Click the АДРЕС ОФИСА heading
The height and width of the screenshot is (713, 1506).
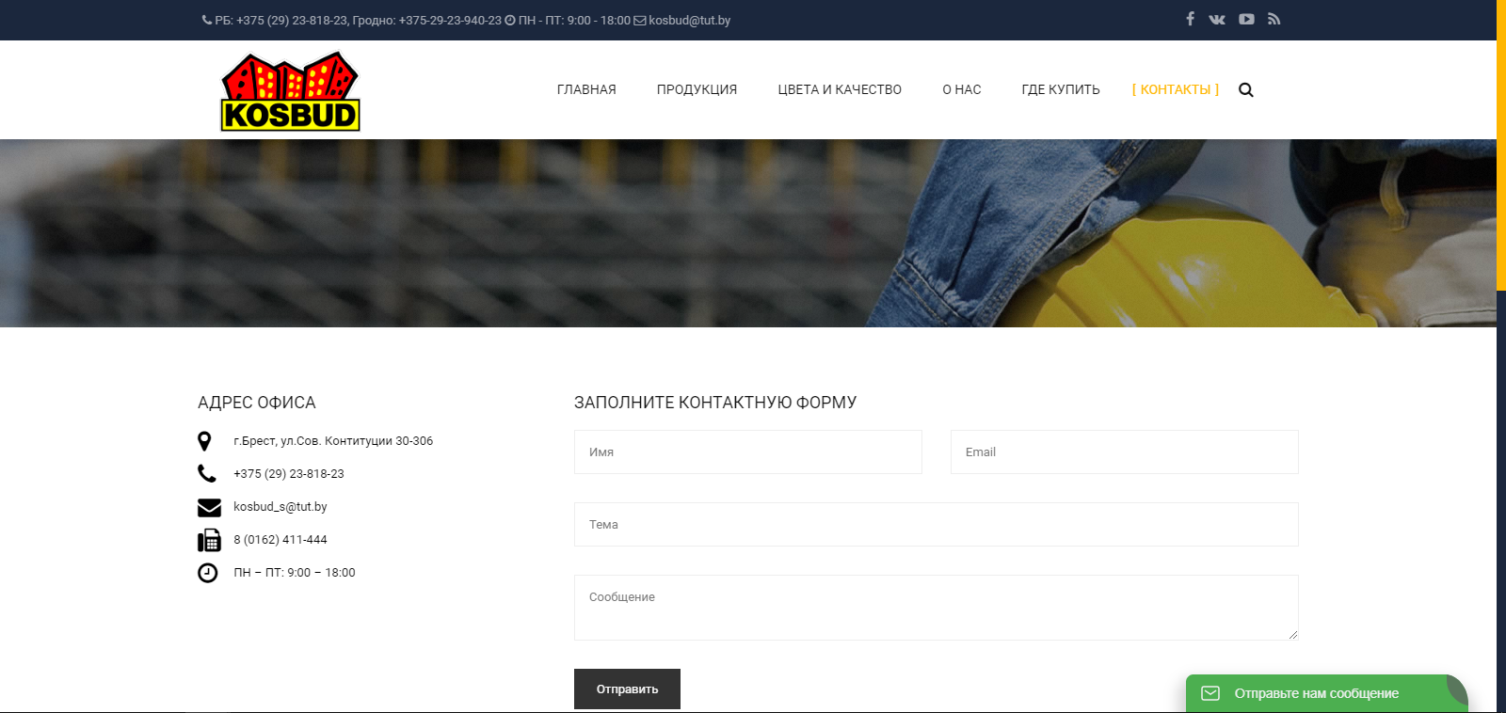pos(257,403)
